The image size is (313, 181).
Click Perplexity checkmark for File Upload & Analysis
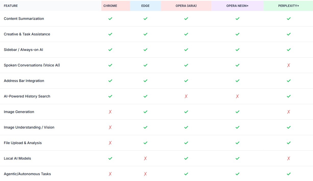(x=288, y=143)
